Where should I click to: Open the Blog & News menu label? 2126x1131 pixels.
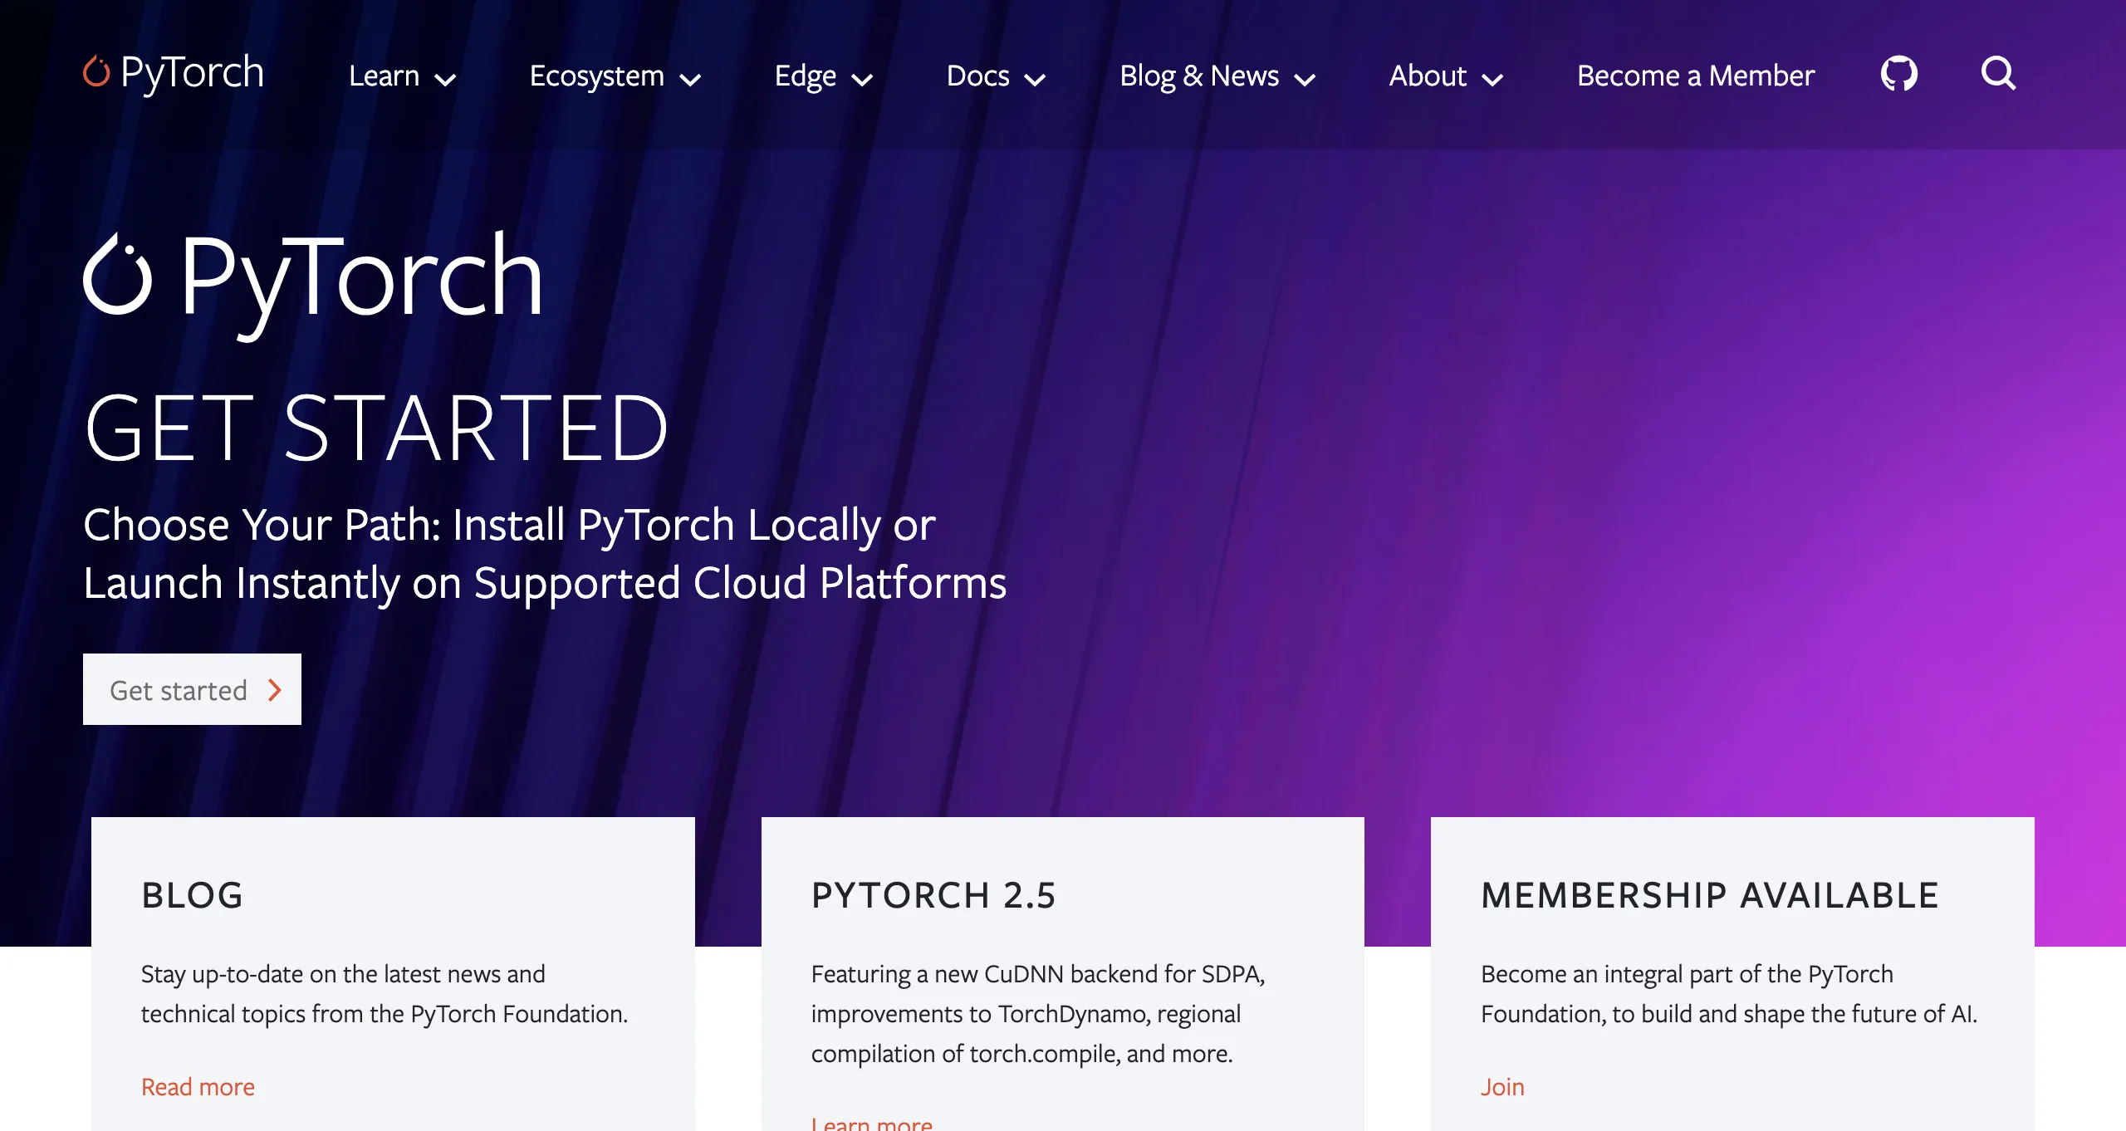click(1199, 76)
